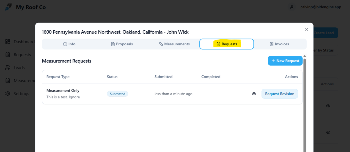Click the Dashboard grid icon
350x152 pixels.
(x=8, y=42)
